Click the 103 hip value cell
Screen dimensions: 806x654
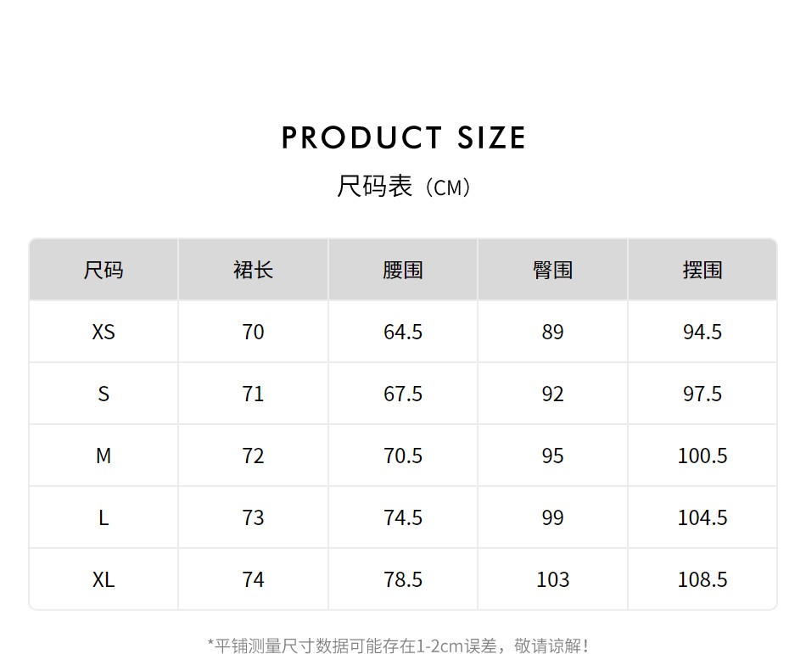pos(552,579)
